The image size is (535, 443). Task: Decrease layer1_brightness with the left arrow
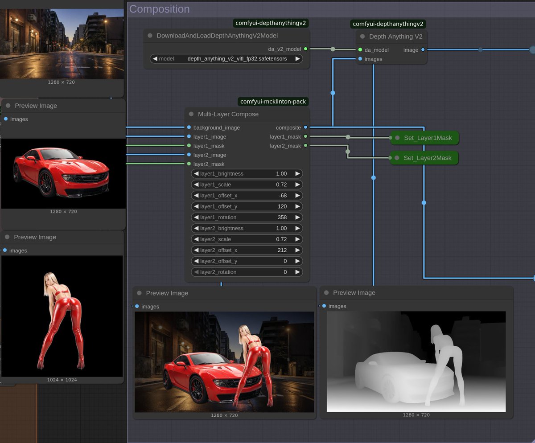pyautogui.click(x=196, y=173)
